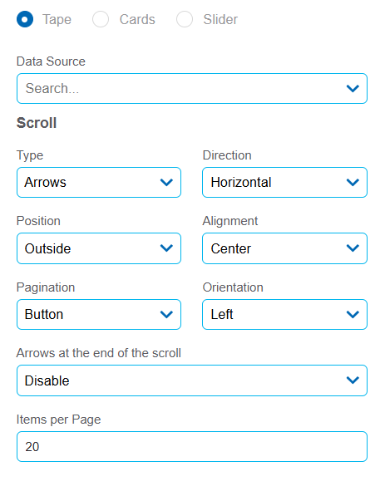Click the Data Source search field
This screenshot has height=481, width=380.
pyautogui.click(x=192, y=88)
